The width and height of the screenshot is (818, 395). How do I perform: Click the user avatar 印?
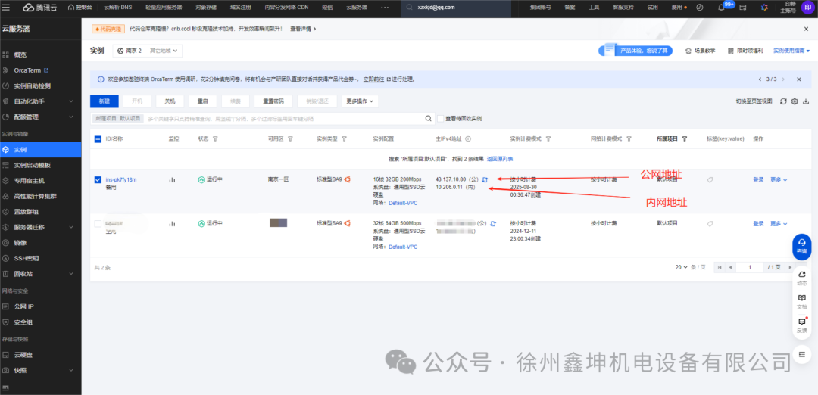(806, 8)
